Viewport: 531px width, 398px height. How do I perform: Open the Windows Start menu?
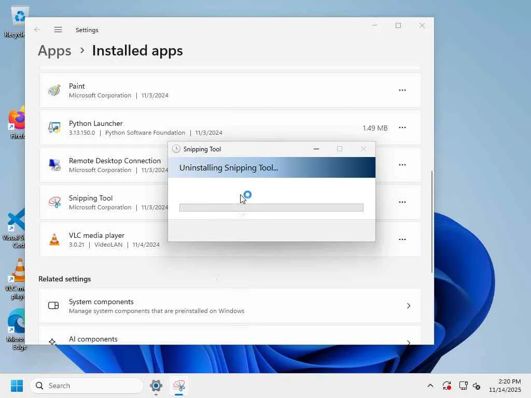click(x=17, y=386)
